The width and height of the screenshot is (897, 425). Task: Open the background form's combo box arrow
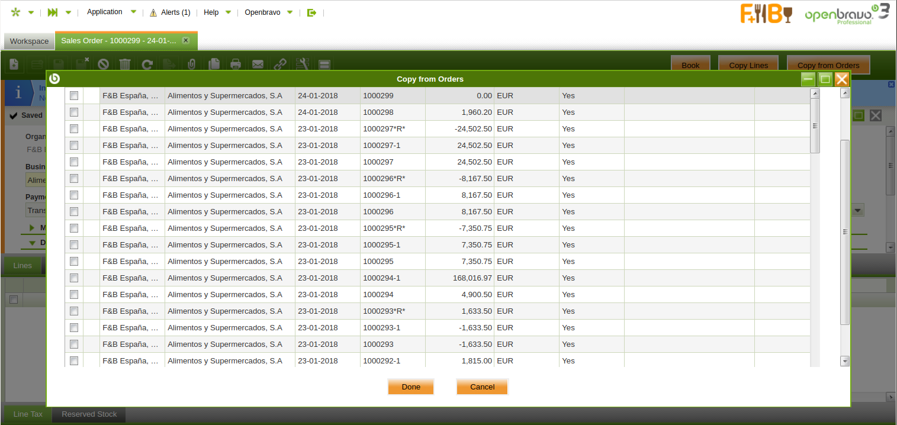click(x=858, y=210)
